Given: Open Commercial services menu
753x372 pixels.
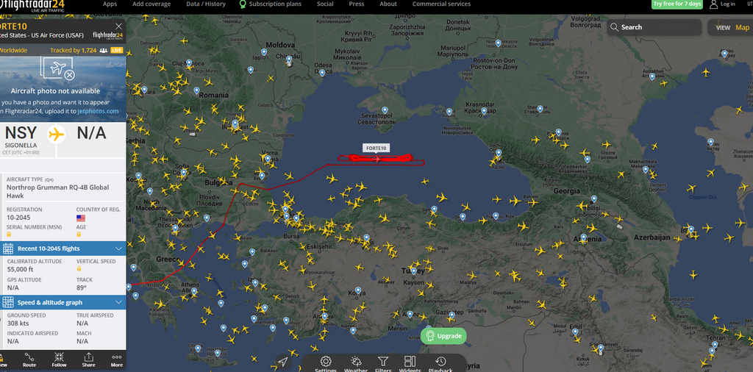Looking at the screenshot, I should [441, 4].
